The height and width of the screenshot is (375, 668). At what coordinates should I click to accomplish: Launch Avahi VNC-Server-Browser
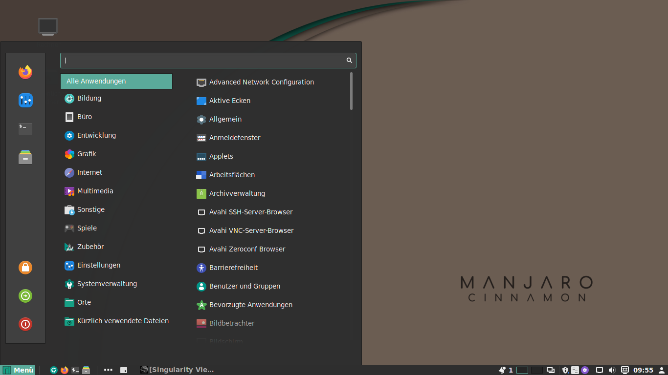click(x=270, y=230)
